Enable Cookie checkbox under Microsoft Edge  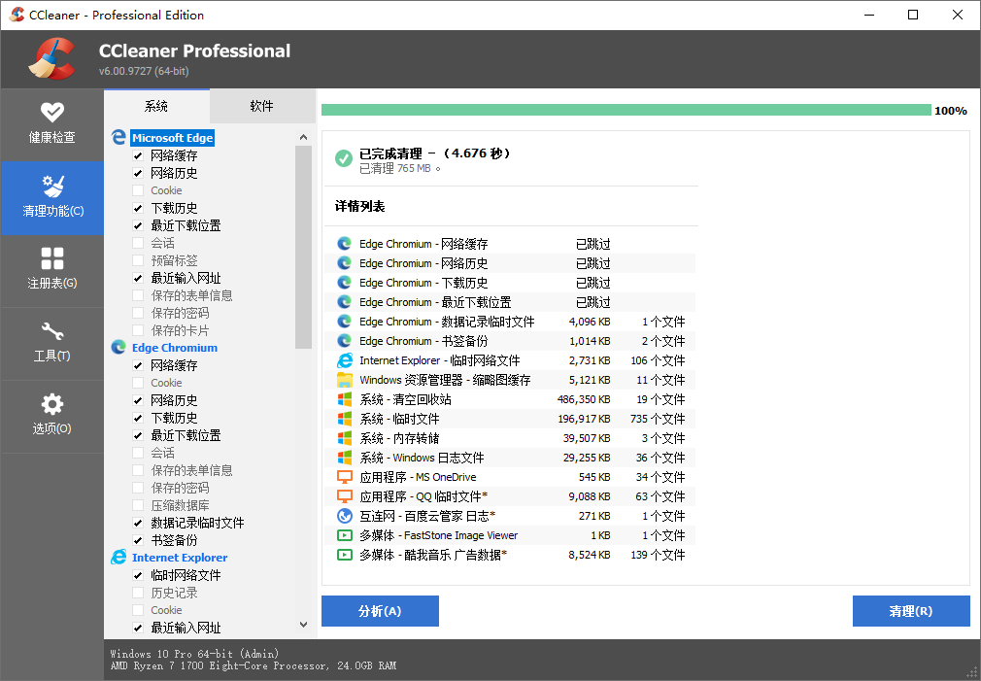138,190
